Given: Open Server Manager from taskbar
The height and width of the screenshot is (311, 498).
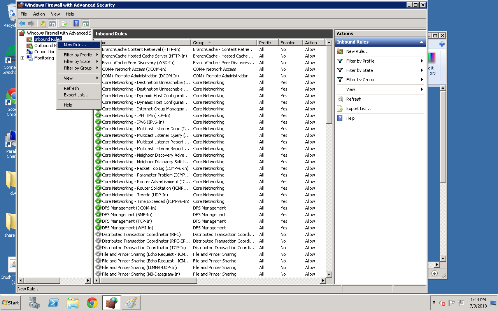Looking at the screenshot, I should (34, 302).
